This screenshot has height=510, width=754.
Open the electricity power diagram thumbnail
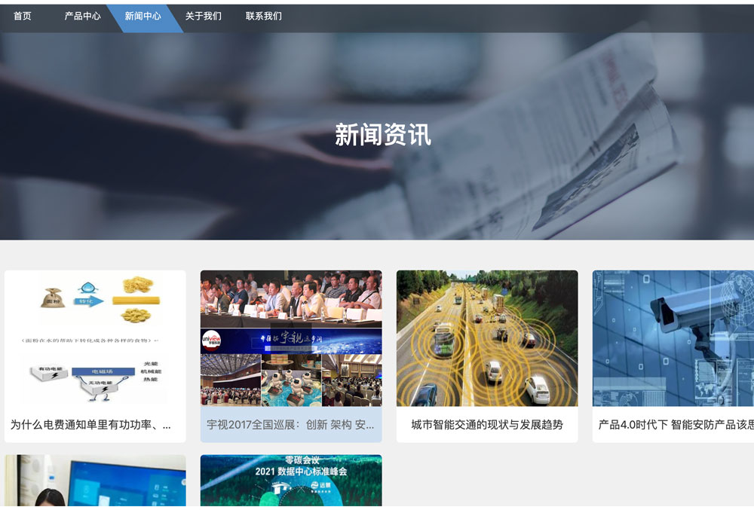(x=95, y=339)
